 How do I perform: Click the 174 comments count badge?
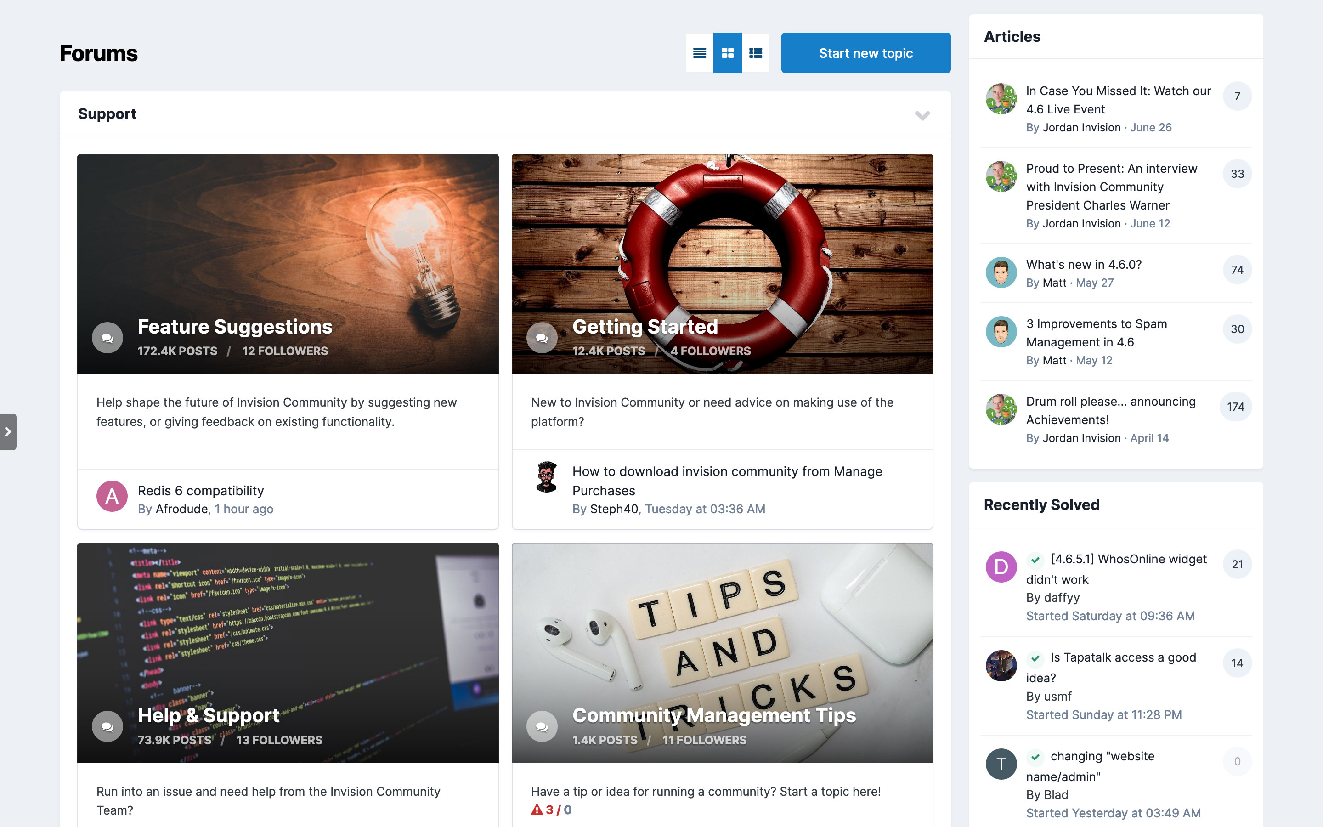pos(1235,407)
